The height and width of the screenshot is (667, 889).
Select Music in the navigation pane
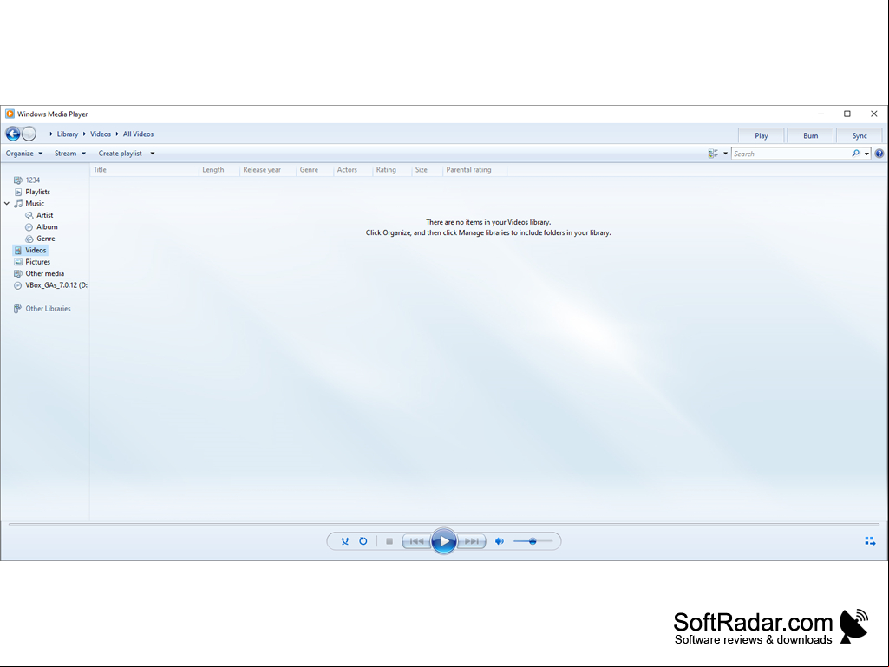click(29, 203)
